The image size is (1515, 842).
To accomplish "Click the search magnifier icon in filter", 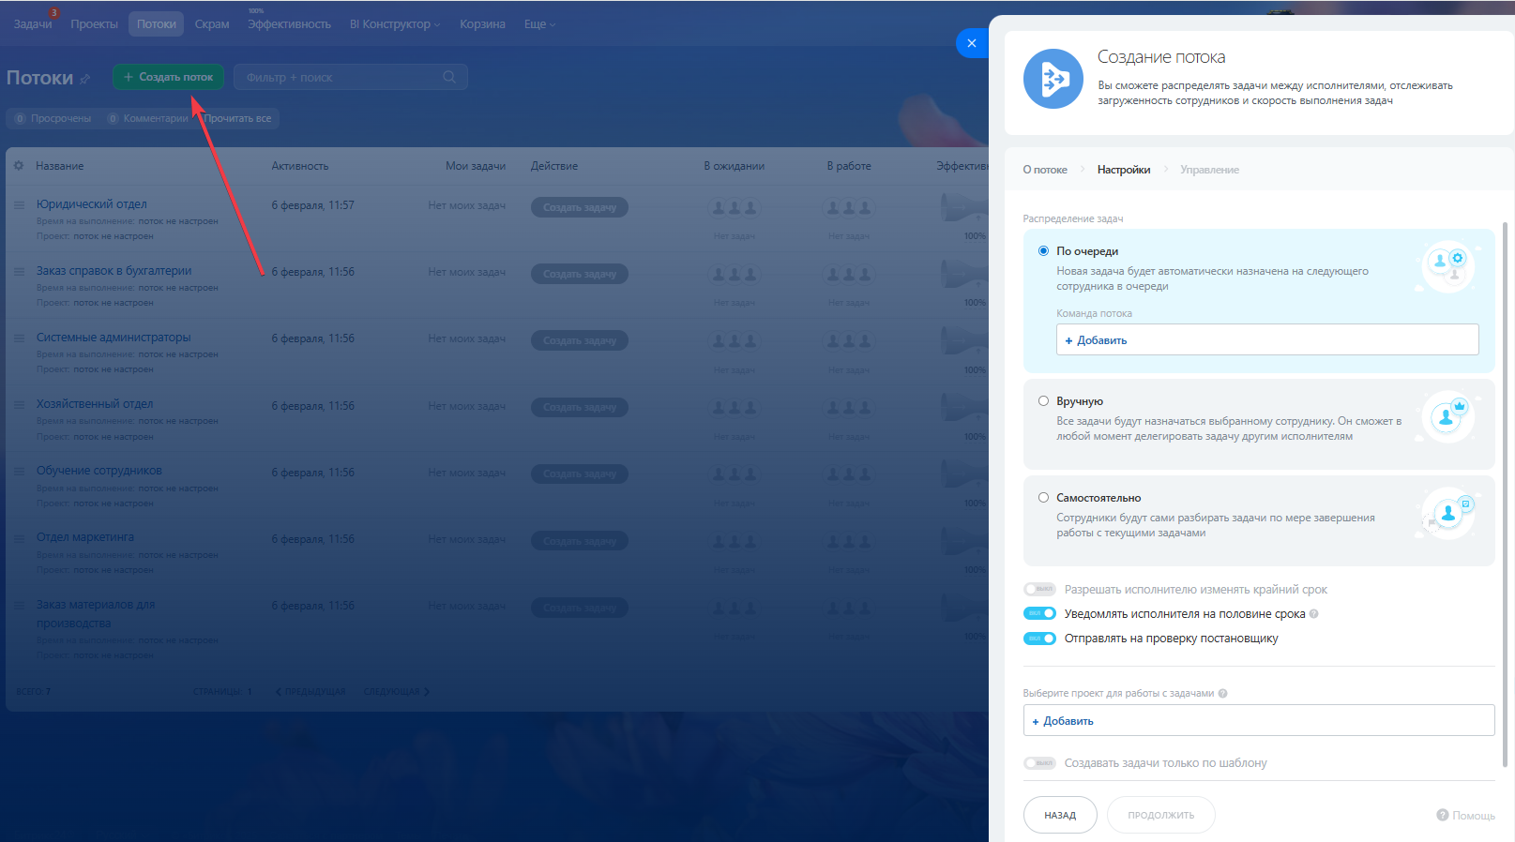I will (x=449, y=77).
